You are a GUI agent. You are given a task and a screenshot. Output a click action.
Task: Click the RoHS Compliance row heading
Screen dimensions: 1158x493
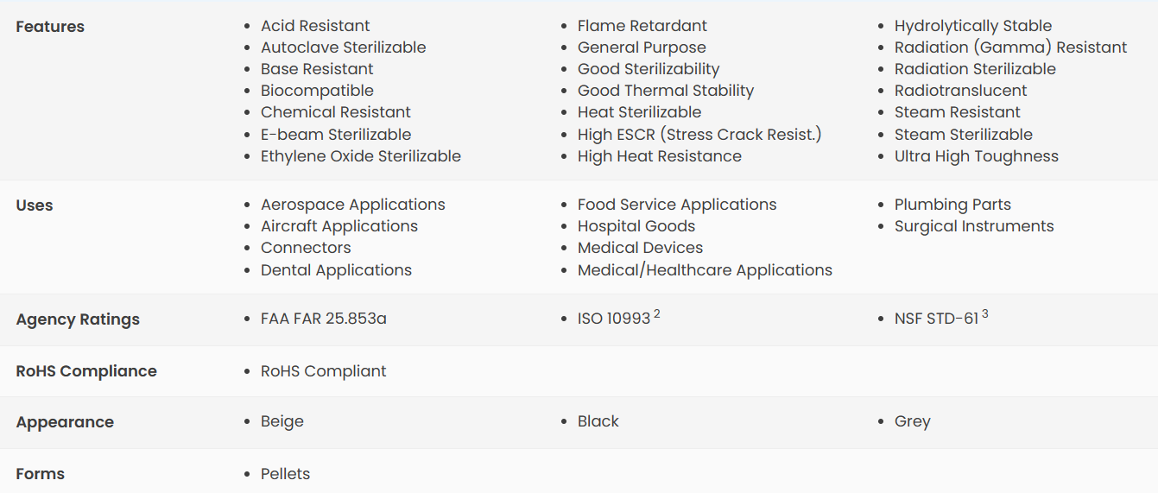[86, 371]
